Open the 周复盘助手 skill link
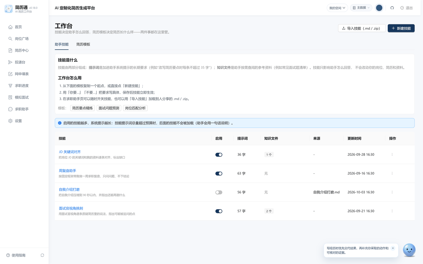 tap(68, 171)
